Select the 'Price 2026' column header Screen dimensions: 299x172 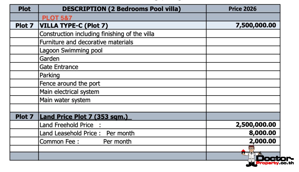coord(243,9)
